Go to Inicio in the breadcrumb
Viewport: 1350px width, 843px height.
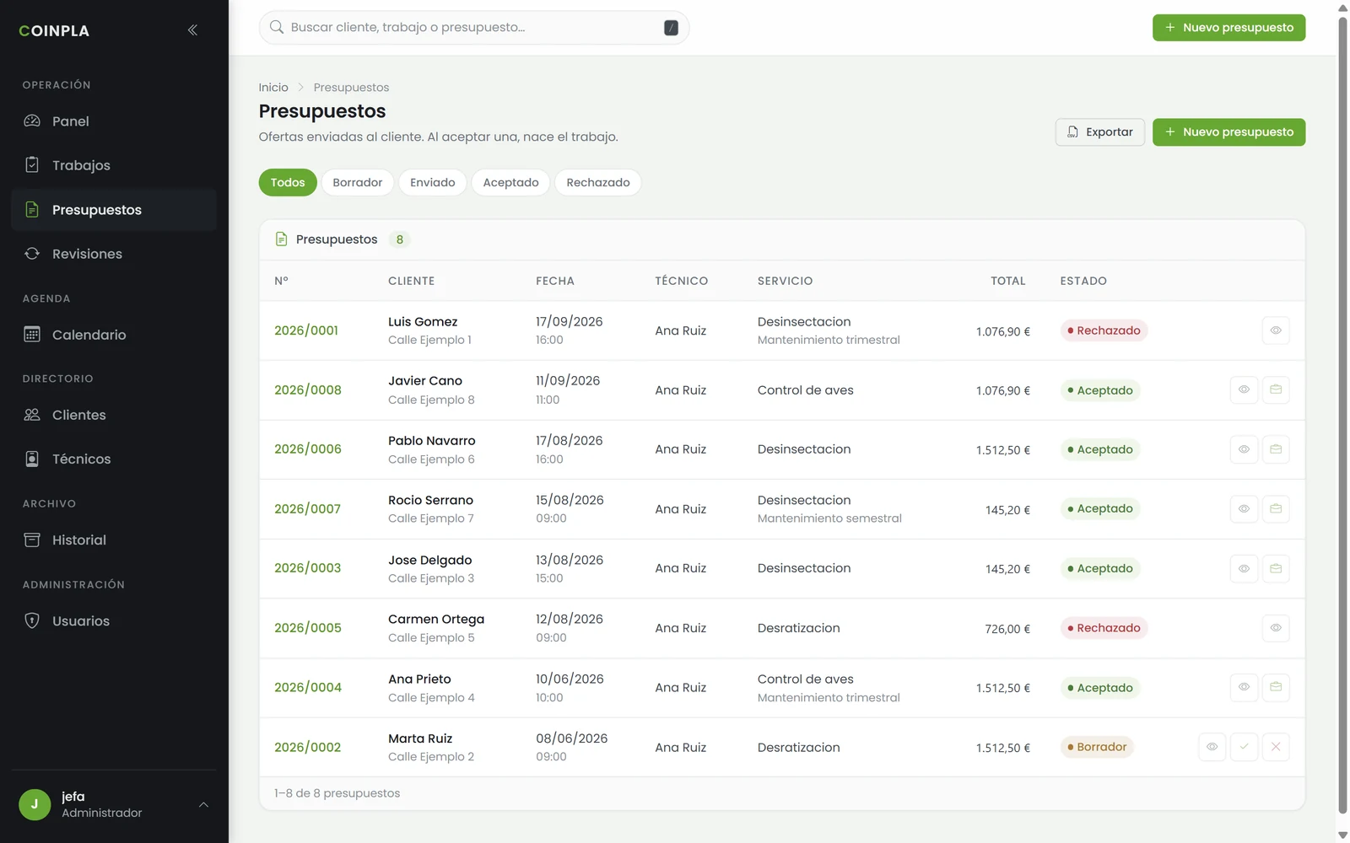pyautogui.click(x=273, y=88)
